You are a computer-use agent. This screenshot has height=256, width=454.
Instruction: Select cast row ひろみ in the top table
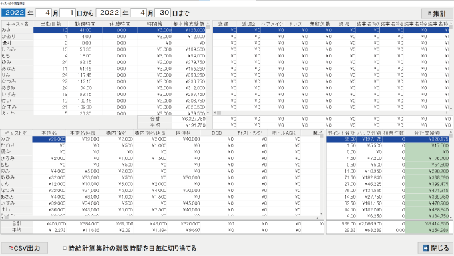(x=103, y=49)
